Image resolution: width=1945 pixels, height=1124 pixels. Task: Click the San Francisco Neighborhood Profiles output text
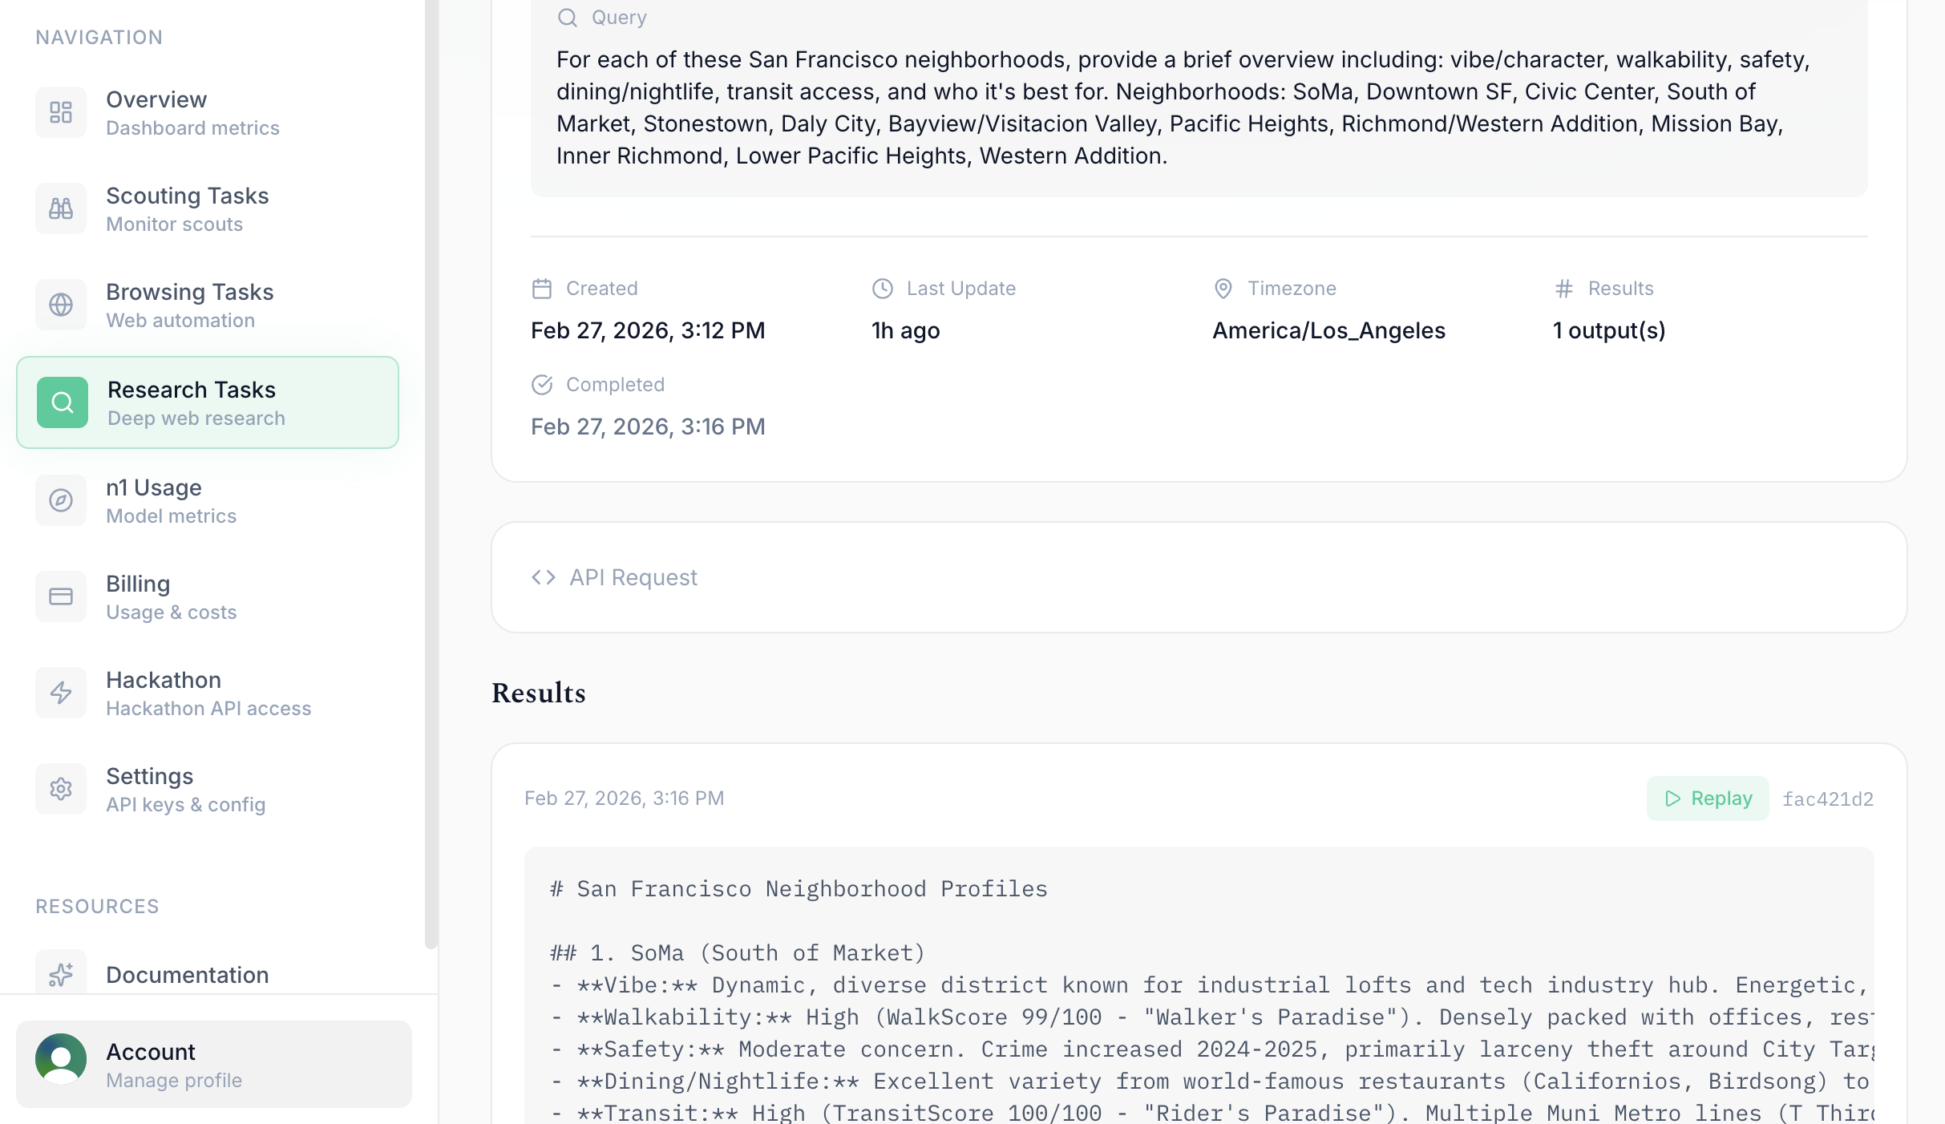point(811,889)
